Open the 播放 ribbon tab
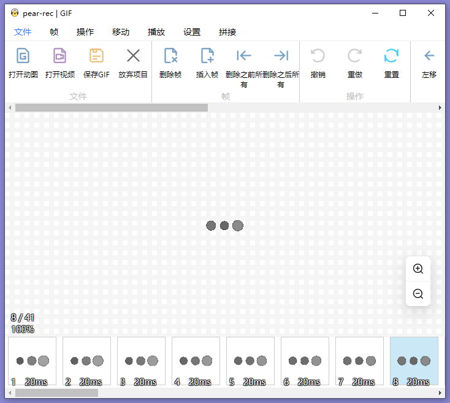The height and width of the screenshot is (403, 450). coord(156,32)
